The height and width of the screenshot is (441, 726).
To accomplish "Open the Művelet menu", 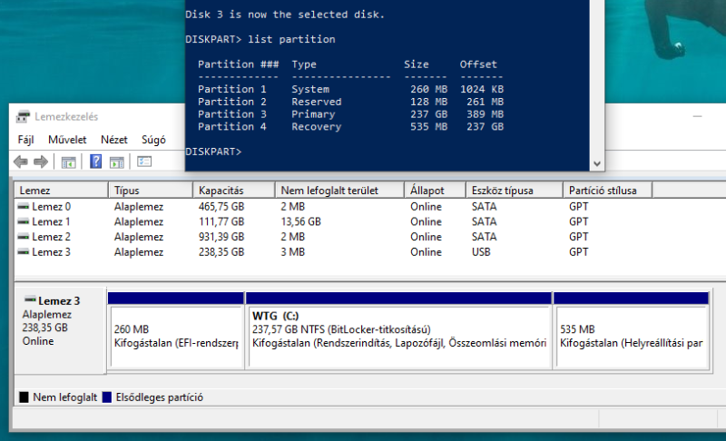I will [x=67, y=140].
